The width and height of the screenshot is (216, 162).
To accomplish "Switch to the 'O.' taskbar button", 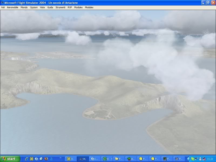I will 70,159.
